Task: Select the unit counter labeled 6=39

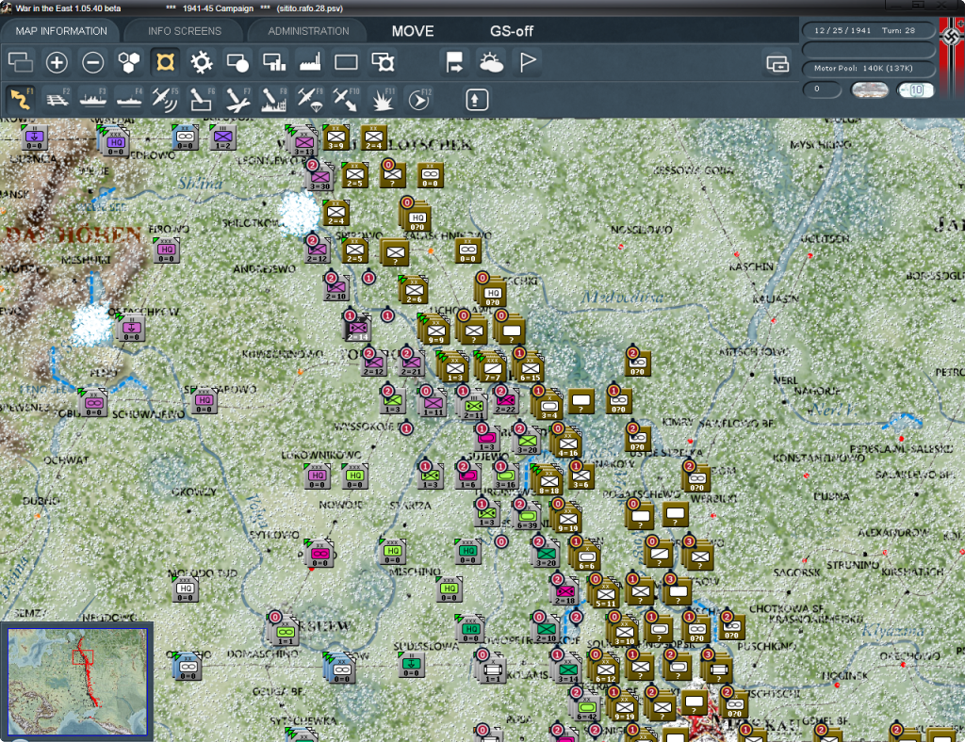Action: 528,516
